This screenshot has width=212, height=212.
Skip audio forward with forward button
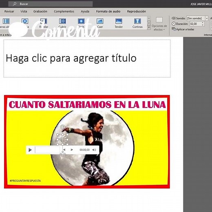click(x=72, y=150)
